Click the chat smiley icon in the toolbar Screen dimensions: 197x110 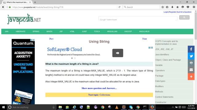(183, 7)
